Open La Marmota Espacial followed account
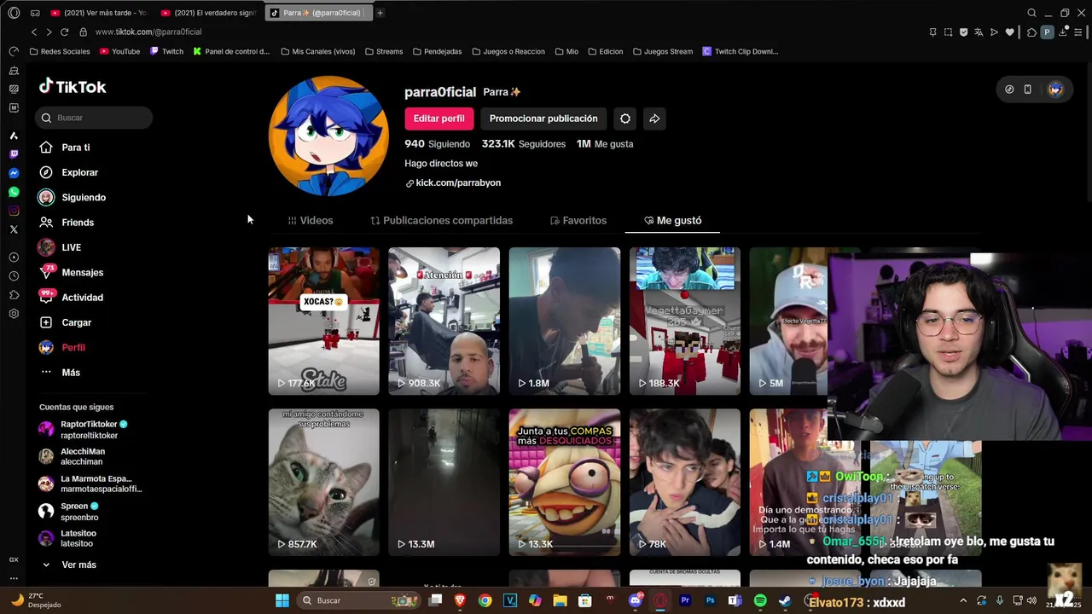This screenshot has height=614, width=1092. 90,484
